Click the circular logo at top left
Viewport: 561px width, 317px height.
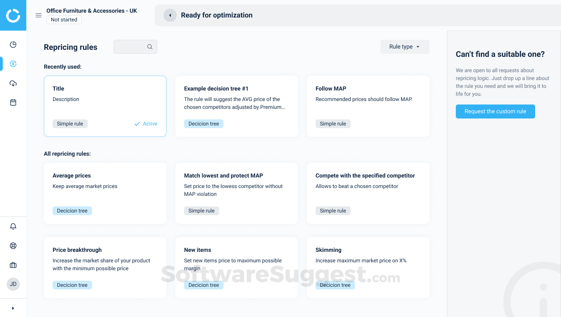click(x=13, y=15)
